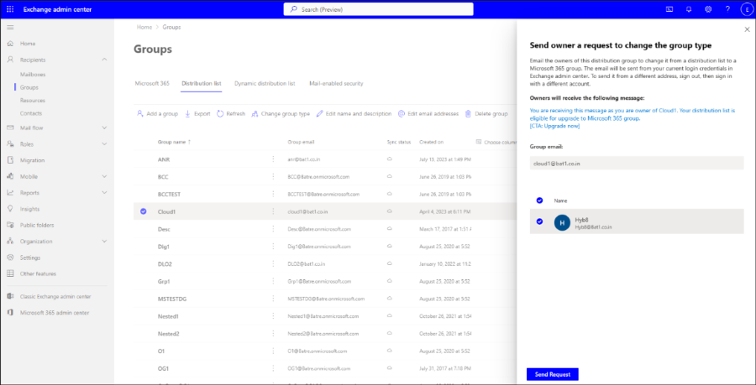Expand the Roles chevron

click(105, 144)
